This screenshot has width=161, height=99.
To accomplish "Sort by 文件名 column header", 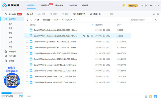I will pyautogui.click(x=33, y=25).
